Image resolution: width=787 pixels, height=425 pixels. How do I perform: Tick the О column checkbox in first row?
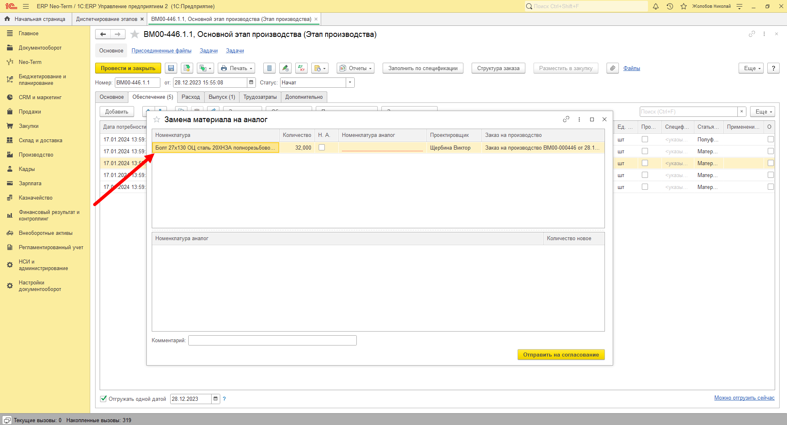coord(771,139)
